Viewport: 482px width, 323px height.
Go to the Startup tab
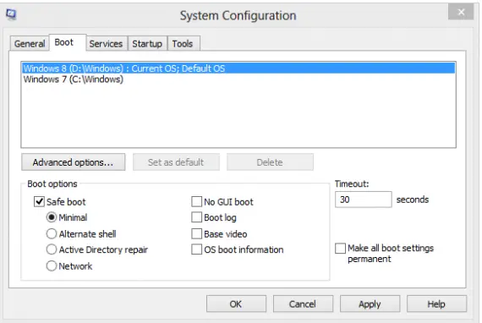(147, 44)
